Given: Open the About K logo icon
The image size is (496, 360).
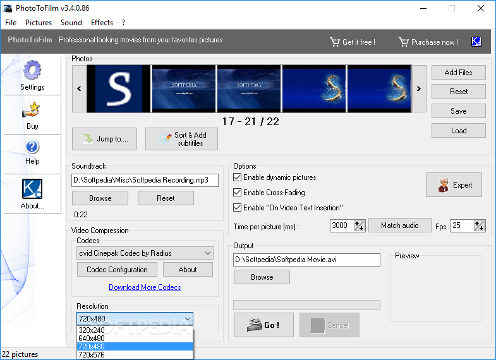Looking at the screenshot, I should pos(32,189).
